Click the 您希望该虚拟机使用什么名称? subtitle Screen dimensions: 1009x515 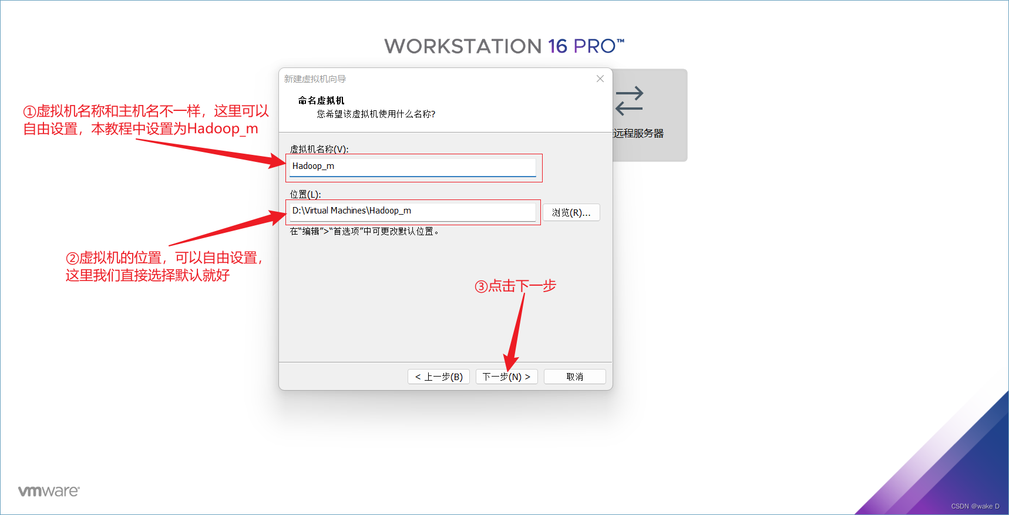376,114
